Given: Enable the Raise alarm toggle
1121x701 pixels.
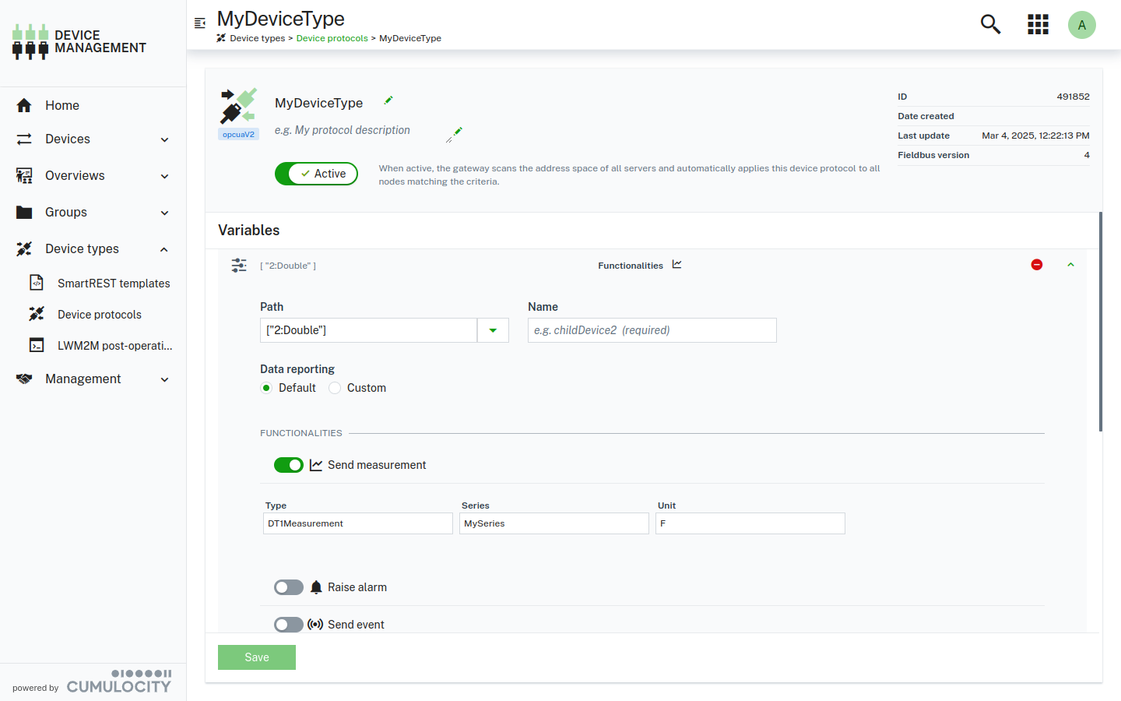Looking at the screenshot, I should [289, 587].
